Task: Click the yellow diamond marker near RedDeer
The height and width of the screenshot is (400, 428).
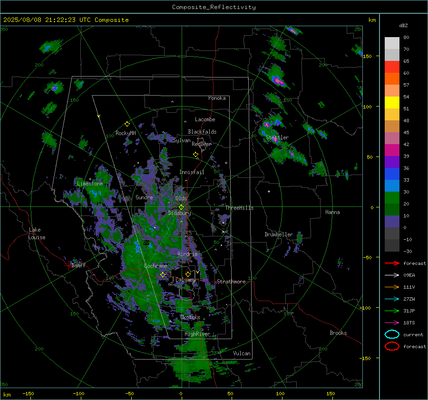Action: click(195, 155)
